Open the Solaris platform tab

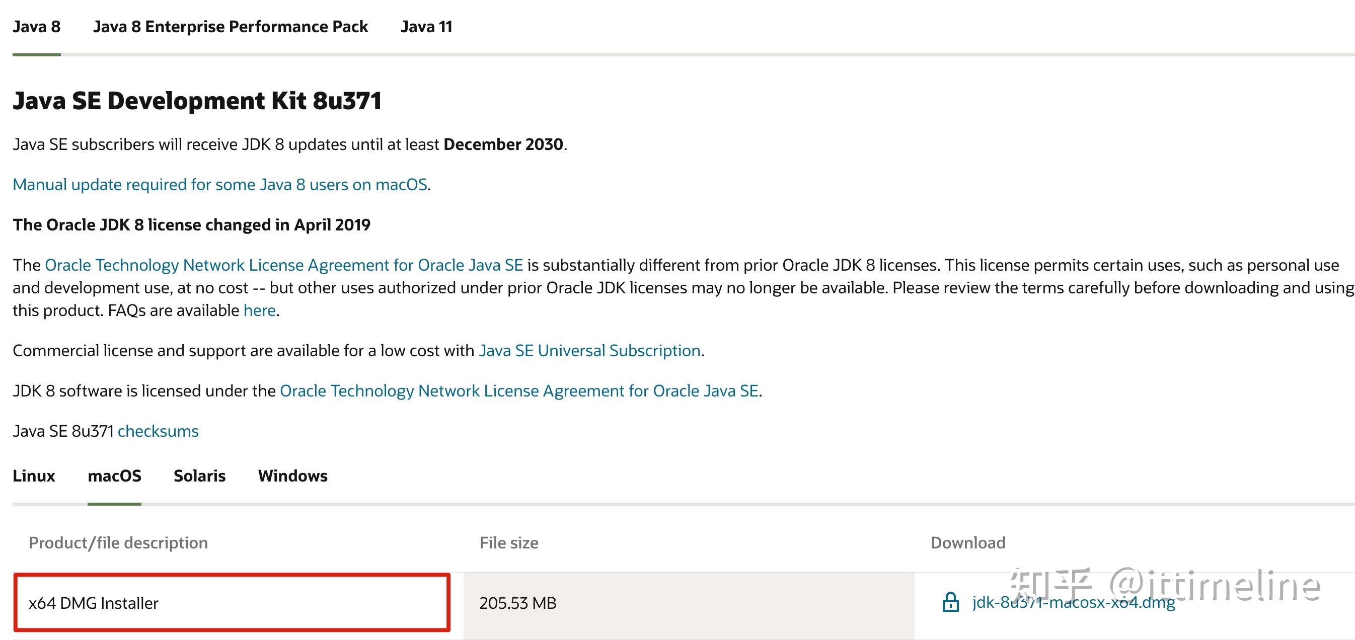coord(199,476)
